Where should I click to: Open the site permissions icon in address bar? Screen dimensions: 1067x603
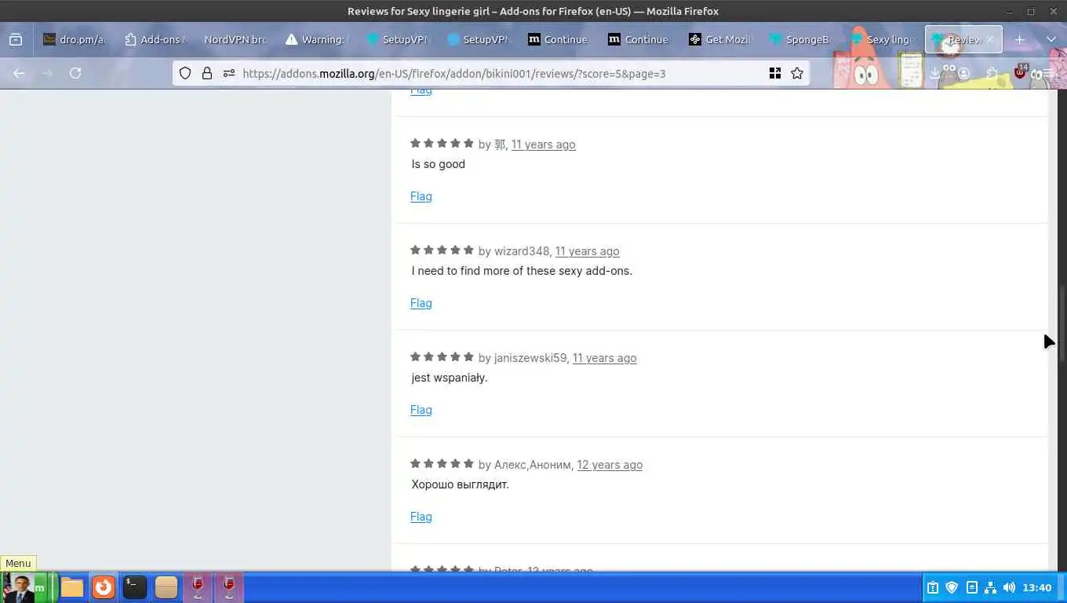pyautogui.click(x=228, y=73)
